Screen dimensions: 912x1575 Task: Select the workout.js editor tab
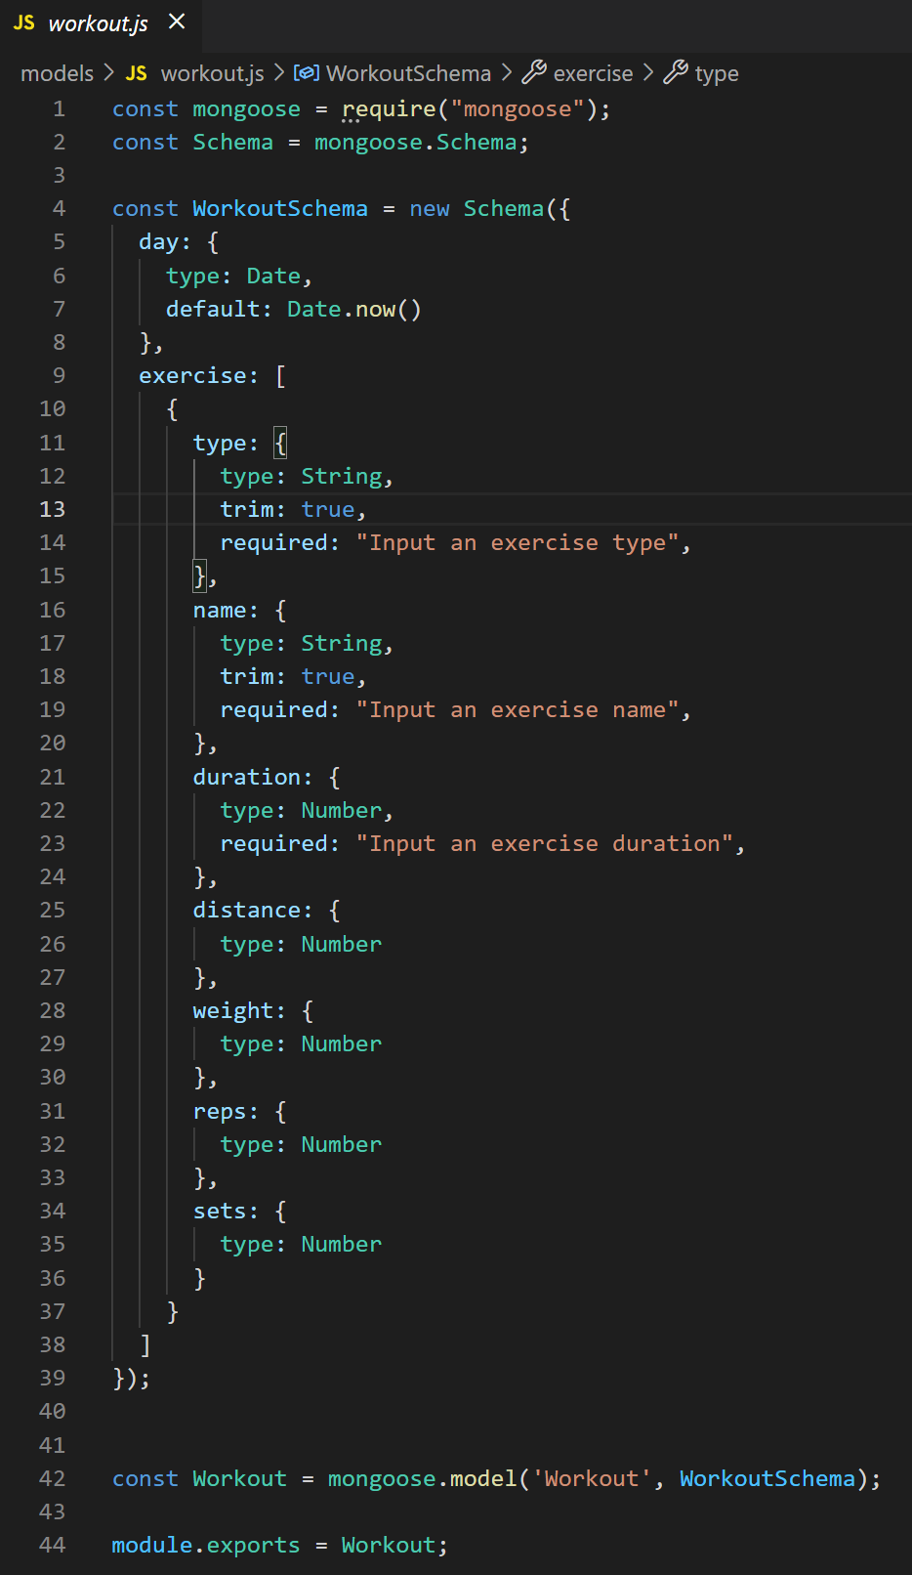[x=100, y=23]
